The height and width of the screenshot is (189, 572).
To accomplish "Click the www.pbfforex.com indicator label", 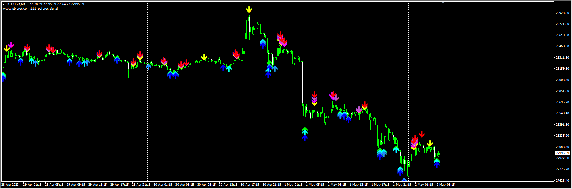I will tap(31, 9).
